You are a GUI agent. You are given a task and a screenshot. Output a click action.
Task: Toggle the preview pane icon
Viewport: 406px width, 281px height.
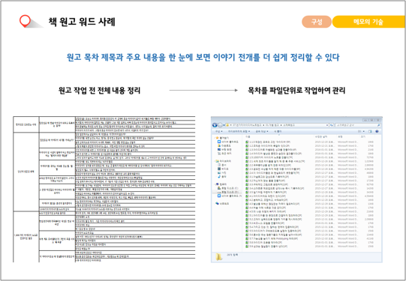click(370, 131)
